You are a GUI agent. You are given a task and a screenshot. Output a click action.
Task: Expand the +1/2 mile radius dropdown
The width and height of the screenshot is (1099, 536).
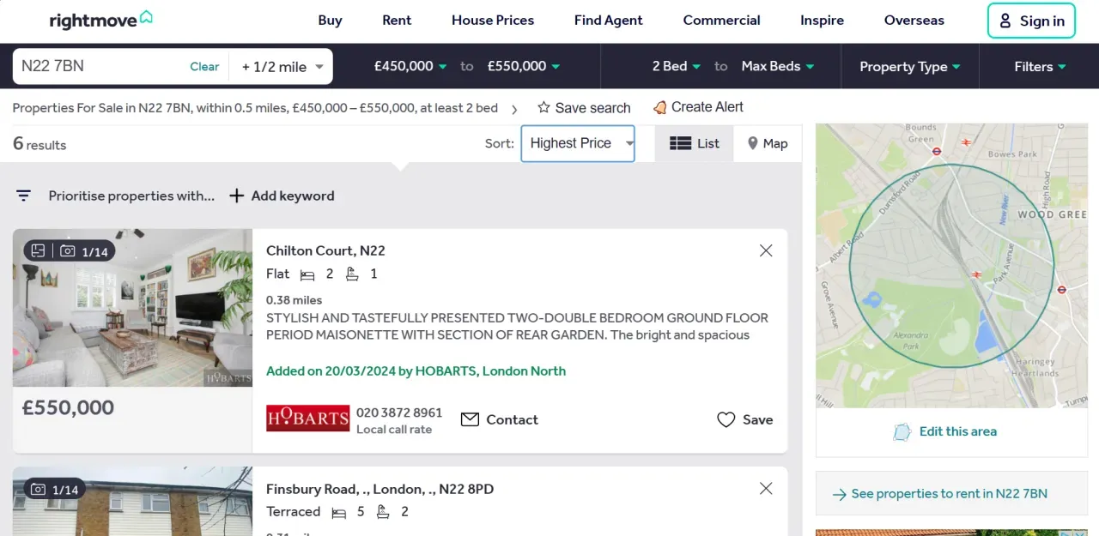coord(283,66)
